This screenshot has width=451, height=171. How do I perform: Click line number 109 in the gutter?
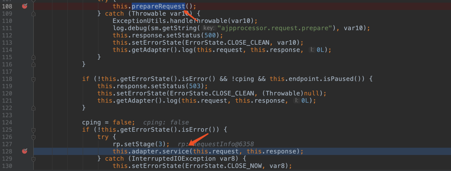(7, 14)
